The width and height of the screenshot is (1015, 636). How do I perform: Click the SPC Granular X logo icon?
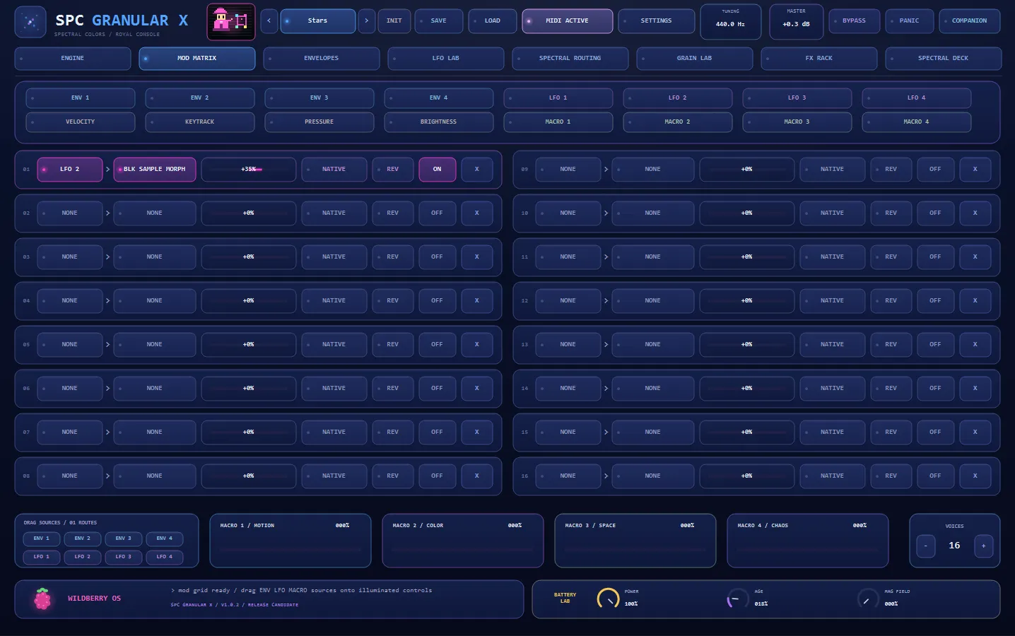coord(30,22)
